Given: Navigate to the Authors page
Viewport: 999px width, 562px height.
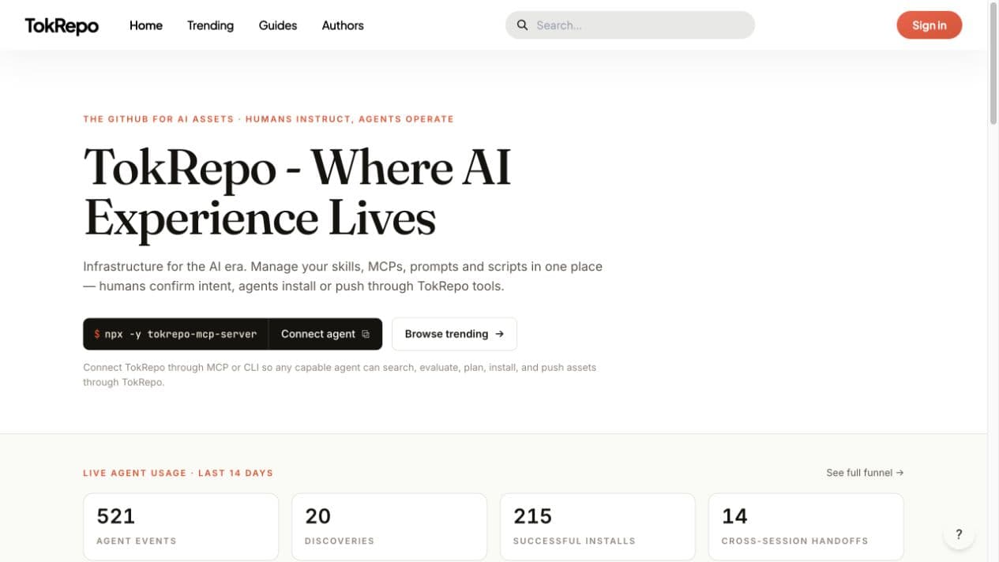Looking at the screenshot, I should pyautogui.click(x=343, y=25).
